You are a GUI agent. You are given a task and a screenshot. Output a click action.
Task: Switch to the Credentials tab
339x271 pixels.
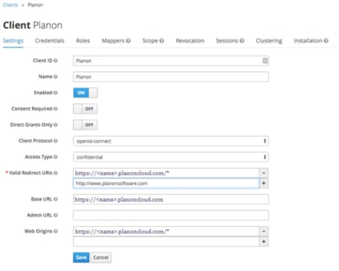[50, 41]
